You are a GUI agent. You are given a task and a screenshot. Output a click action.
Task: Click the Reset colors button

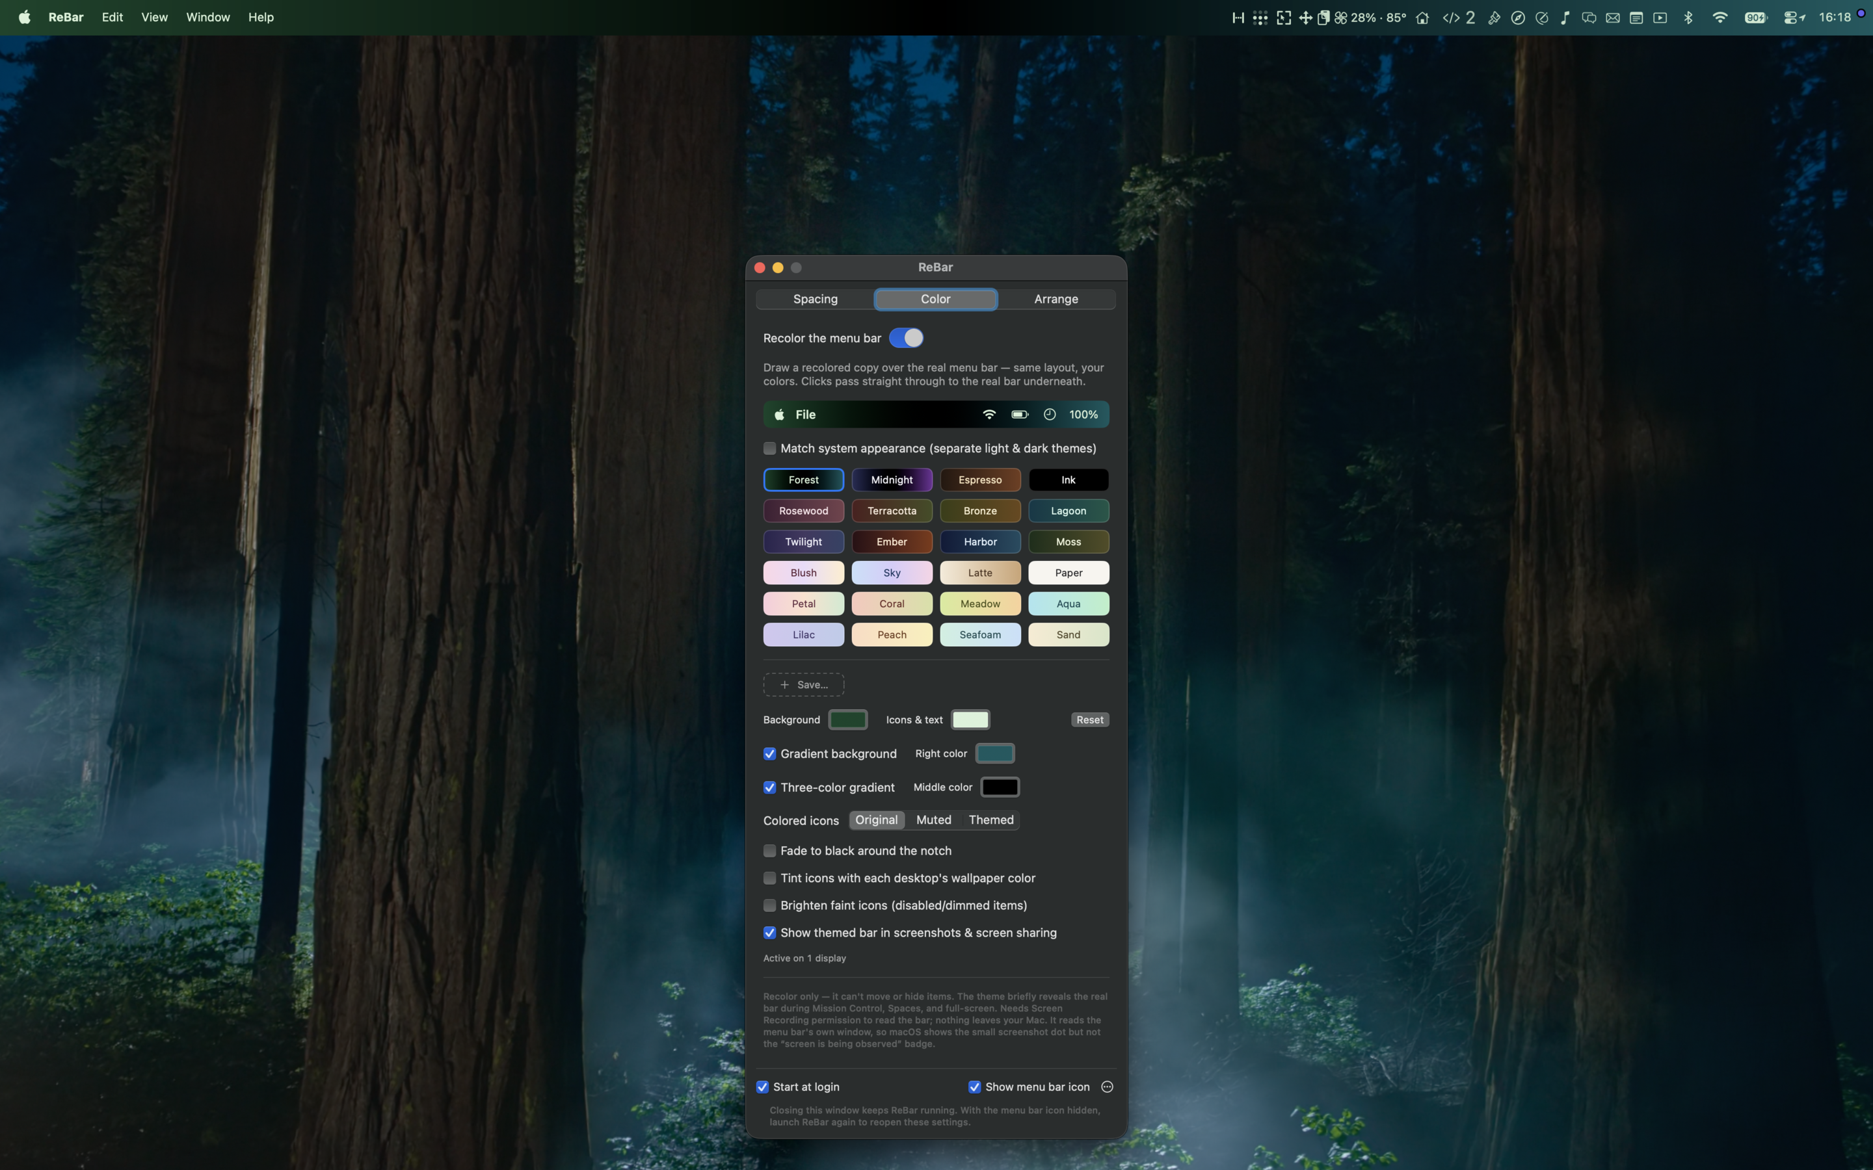pos(1090,720)
